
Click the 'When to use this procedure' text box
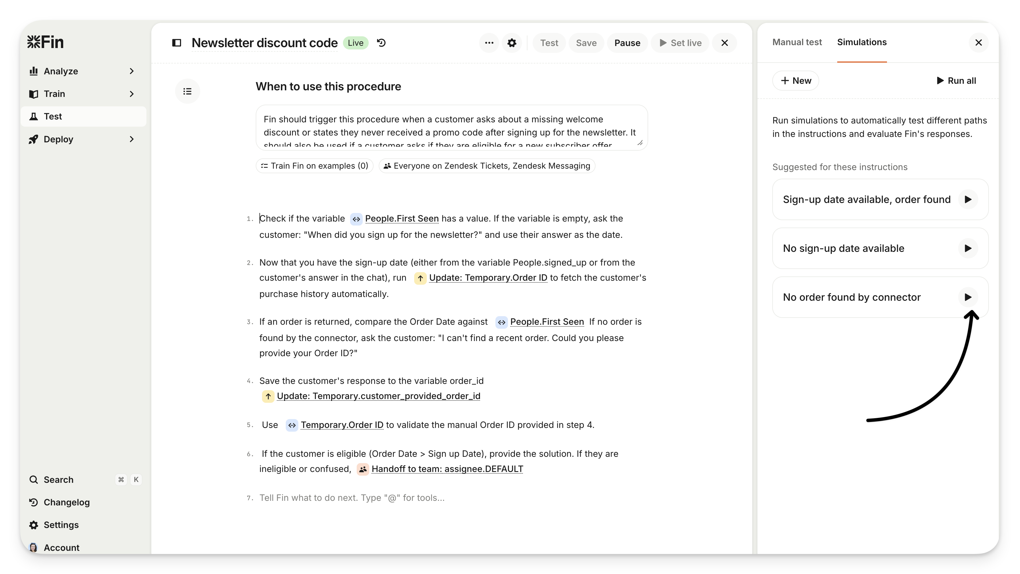(451, 127)
